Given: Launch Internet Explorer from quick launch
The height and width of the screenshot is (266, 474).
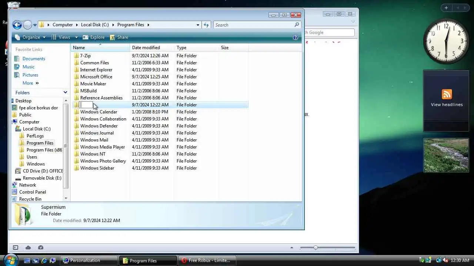Looking at the screenshot, I should click(44, 260).
